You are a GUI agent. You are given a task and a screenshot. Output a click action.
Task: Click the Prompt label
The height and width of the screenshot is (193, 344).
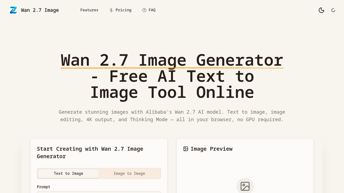tap(43, 187)
